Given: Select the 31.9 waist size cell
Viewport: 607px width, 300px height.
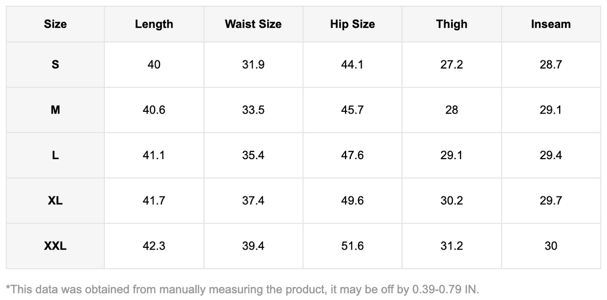Looking at the screenshot, I should click(253, 64).
